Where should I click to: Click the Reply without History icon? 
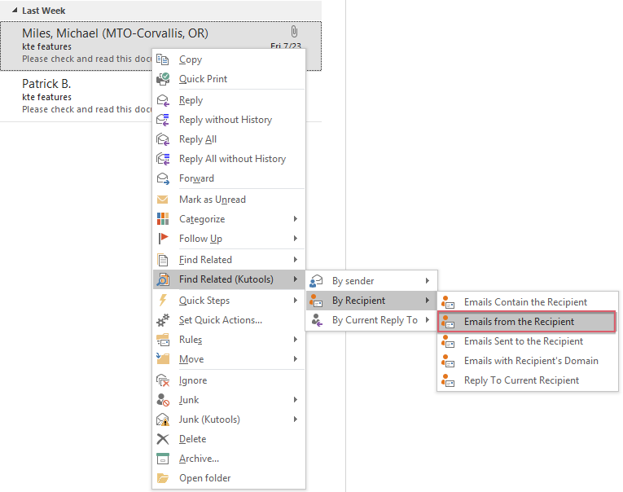[x=163, y=120]
